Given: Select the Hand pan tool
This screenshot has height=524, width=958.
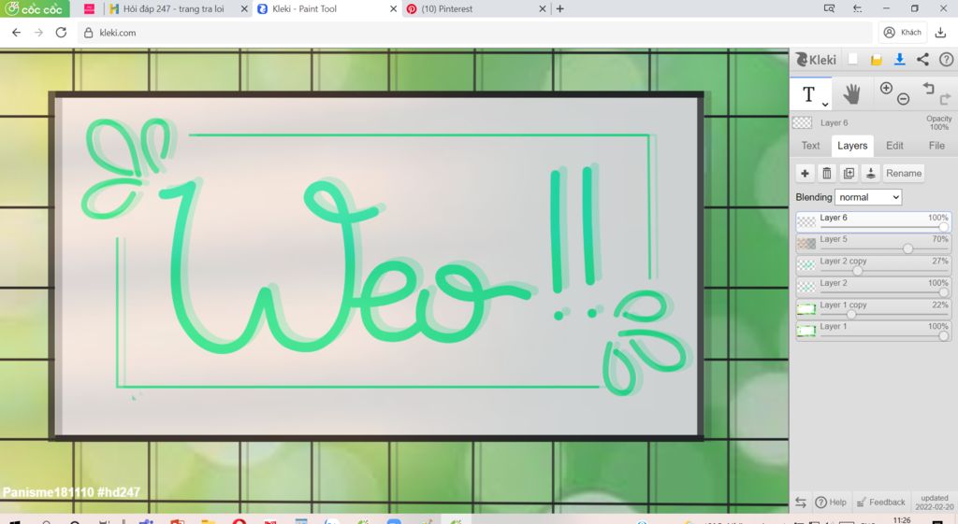Looking at the screenshot, I should click(851, 94).
